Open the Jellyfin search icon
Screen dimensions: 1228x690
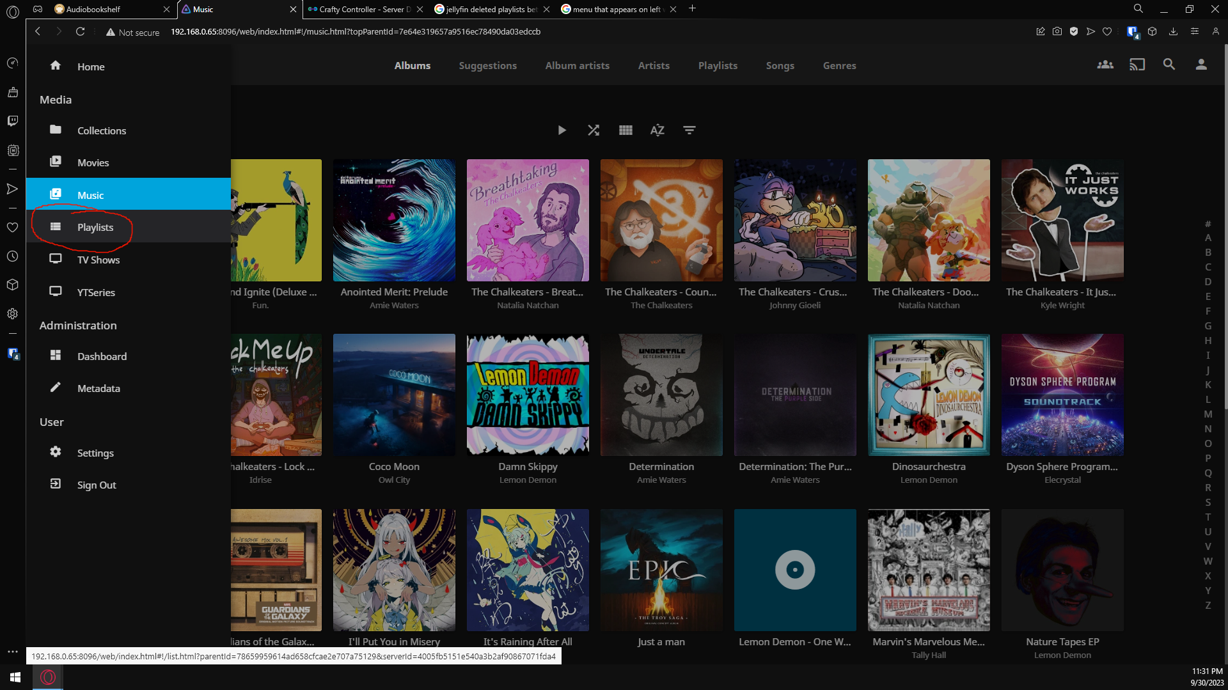[1169, 65]
